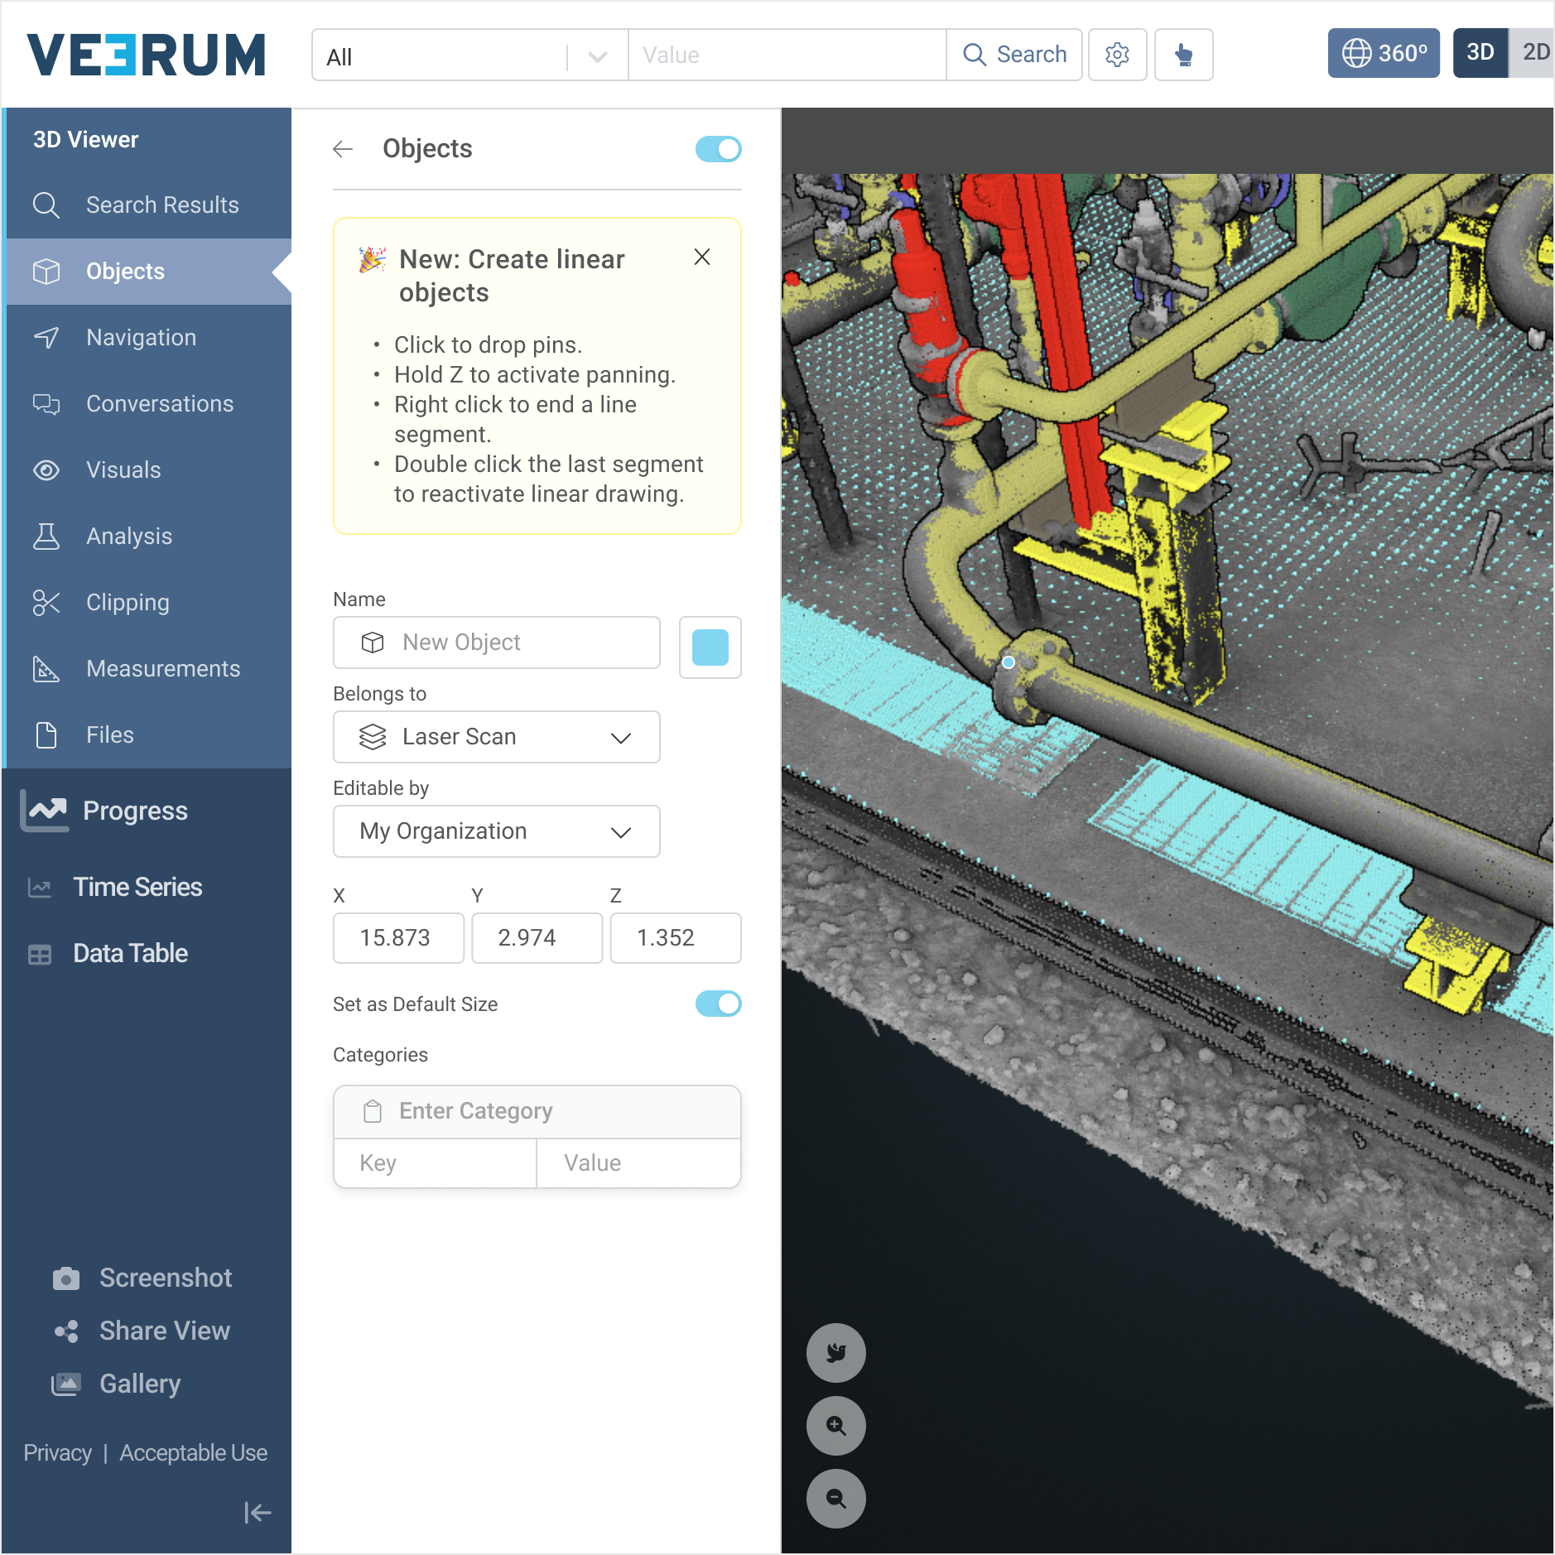Viewport: 1555px width, 1555px height.
Task: Go back using the Objects panel arrow
Action: (x=343, y=149)
